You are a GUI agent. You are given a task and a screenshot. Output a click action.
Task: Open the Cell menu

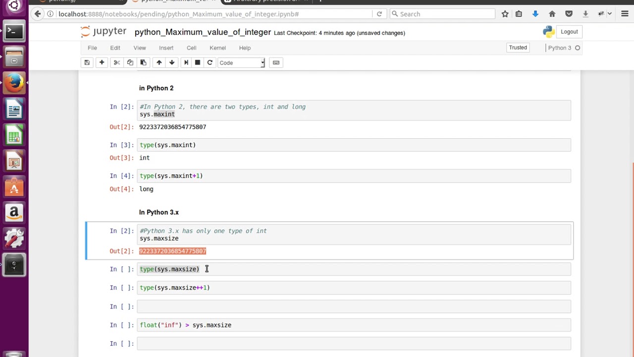[191, 48]
